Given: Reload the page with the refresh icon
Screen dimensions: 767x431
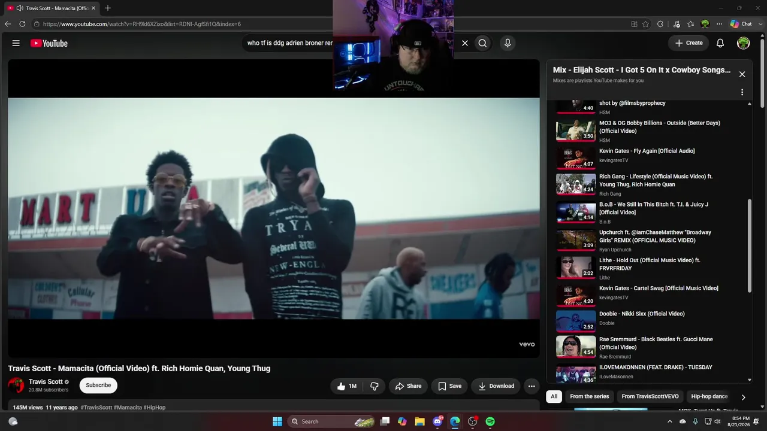Looking at the screenshot, I should coord(22,24).
